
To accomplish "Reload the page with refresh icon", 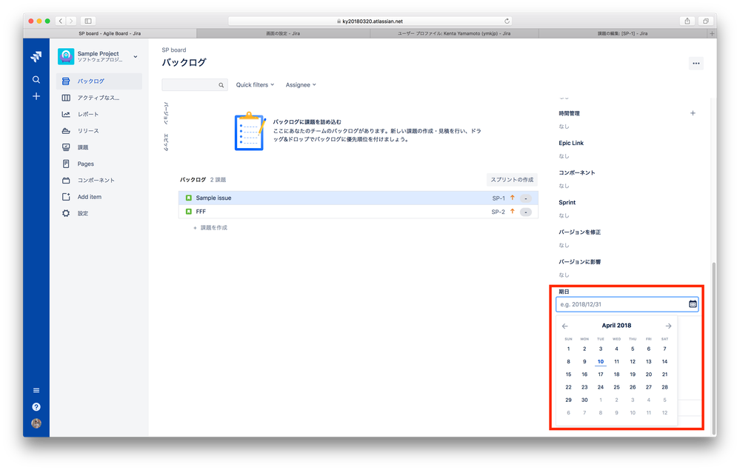I will (x=507, y=21).
